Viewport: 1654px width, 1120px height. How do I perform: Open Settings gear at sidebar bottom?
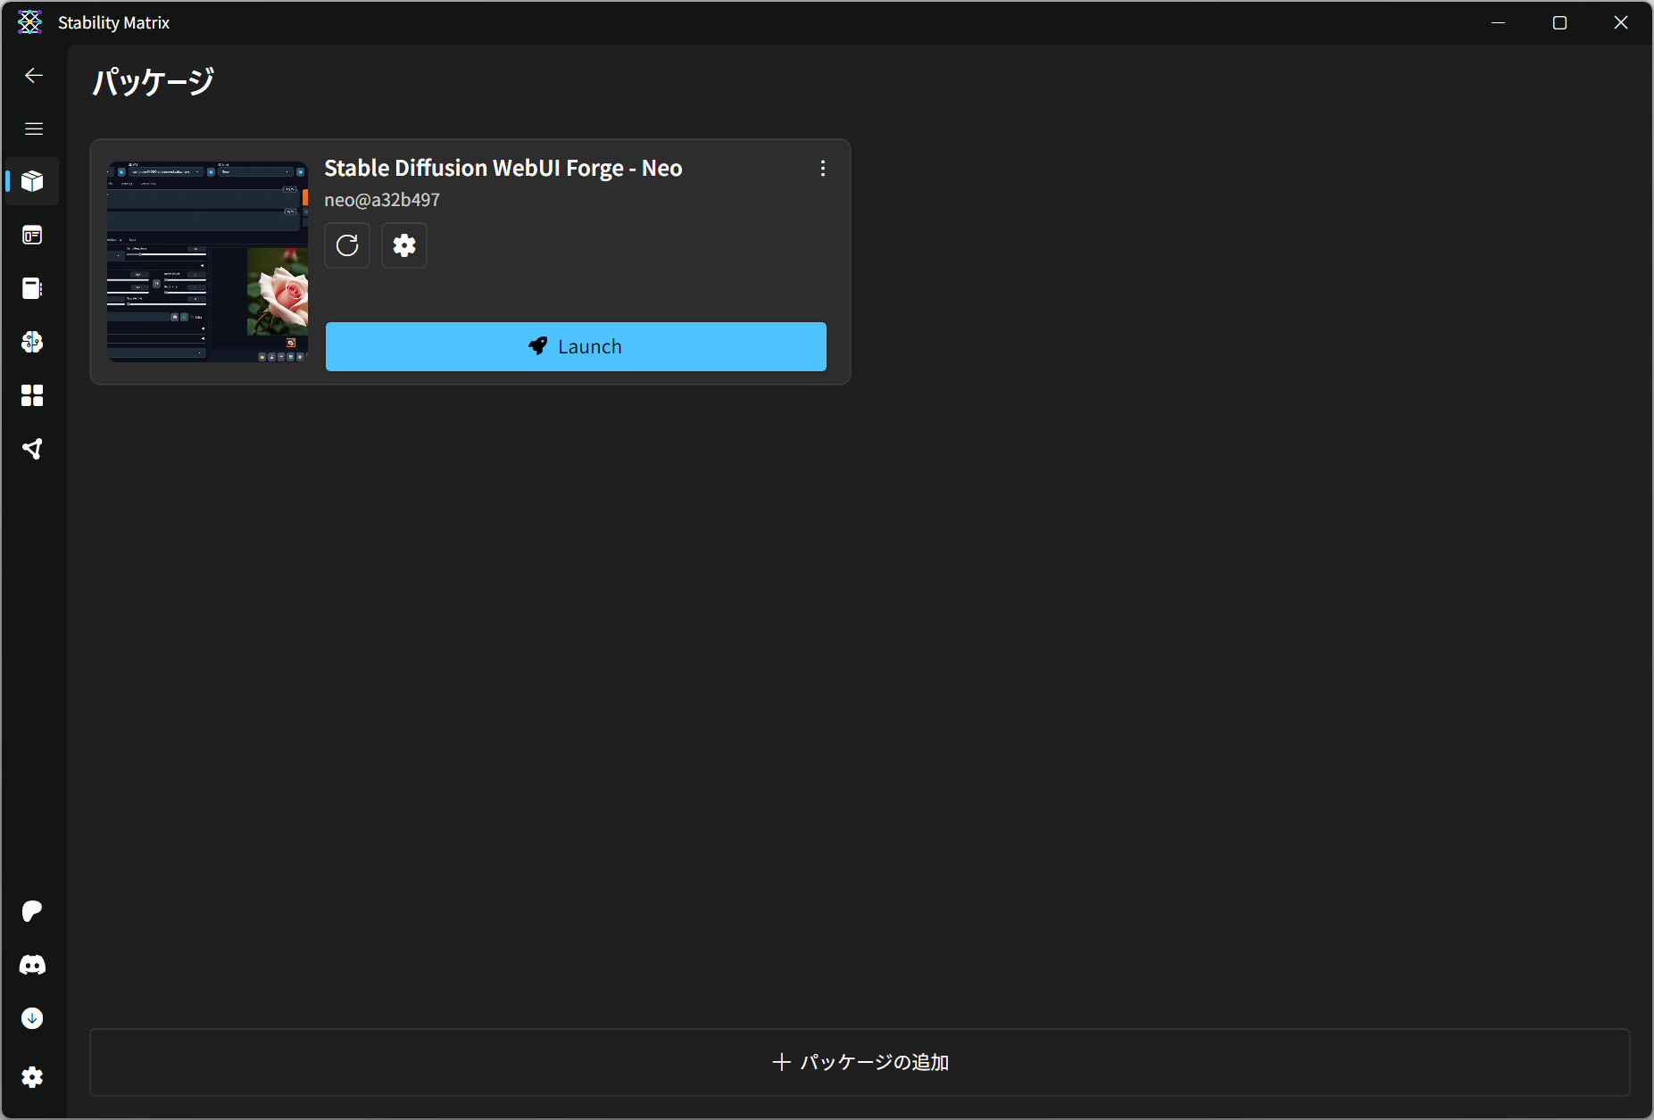coord(33,1077)
